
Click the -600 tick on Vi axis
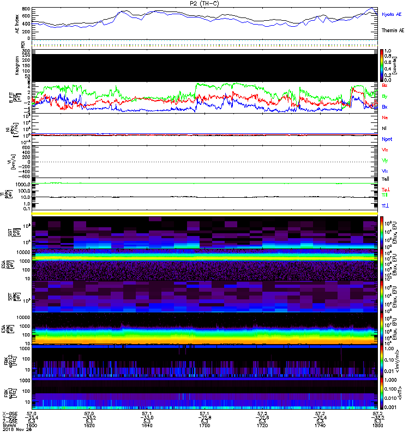click(25, 176)
